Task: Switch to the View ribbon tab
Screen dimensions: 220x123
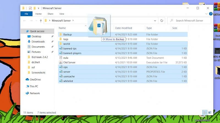Action: coord(62,14)
